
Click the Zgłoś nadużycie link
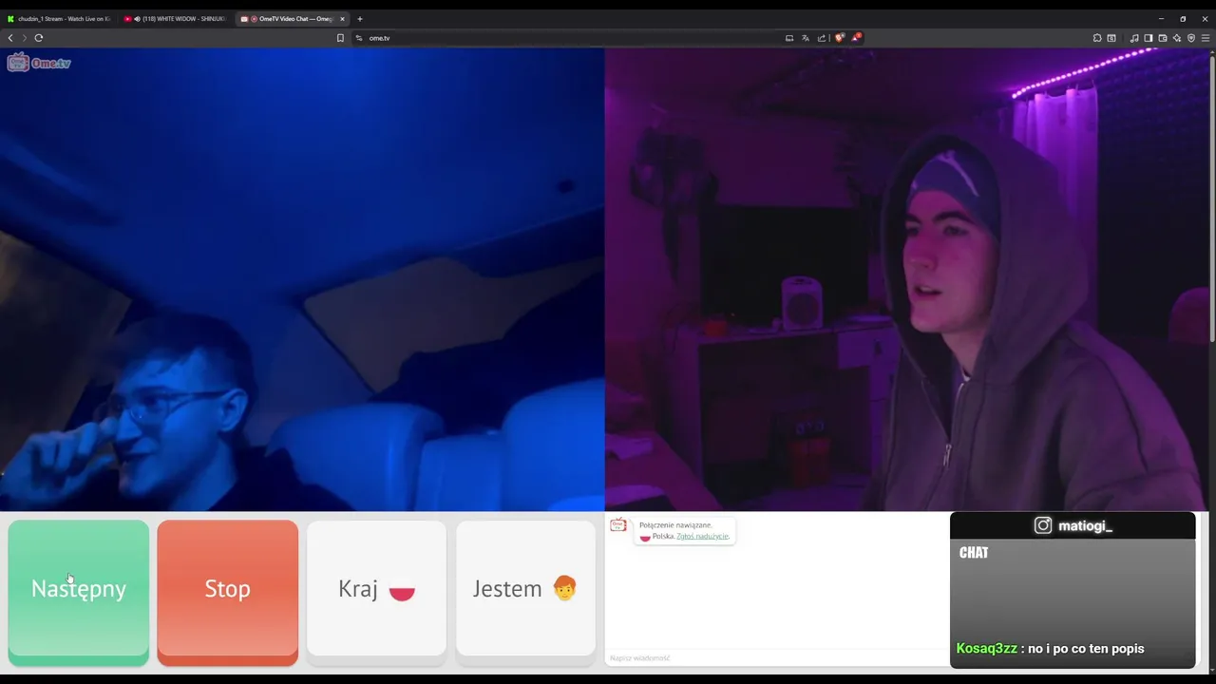pos(702,536)
